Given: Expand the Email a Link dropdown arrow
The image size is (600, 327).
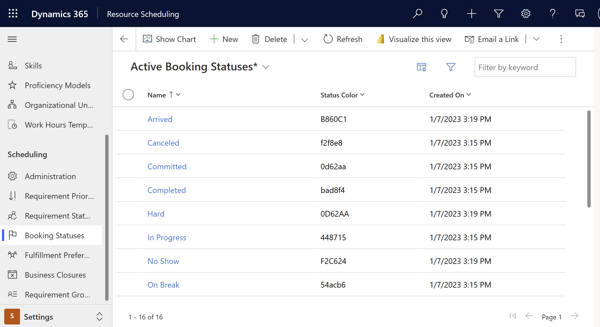Looking at the screenshot, I should (536, 39).
